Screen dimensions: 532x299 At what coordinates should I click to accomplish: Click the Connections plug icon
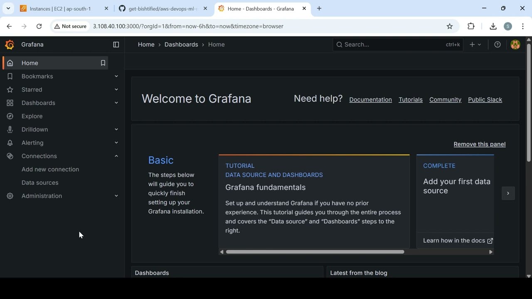(x=10, y=156)
